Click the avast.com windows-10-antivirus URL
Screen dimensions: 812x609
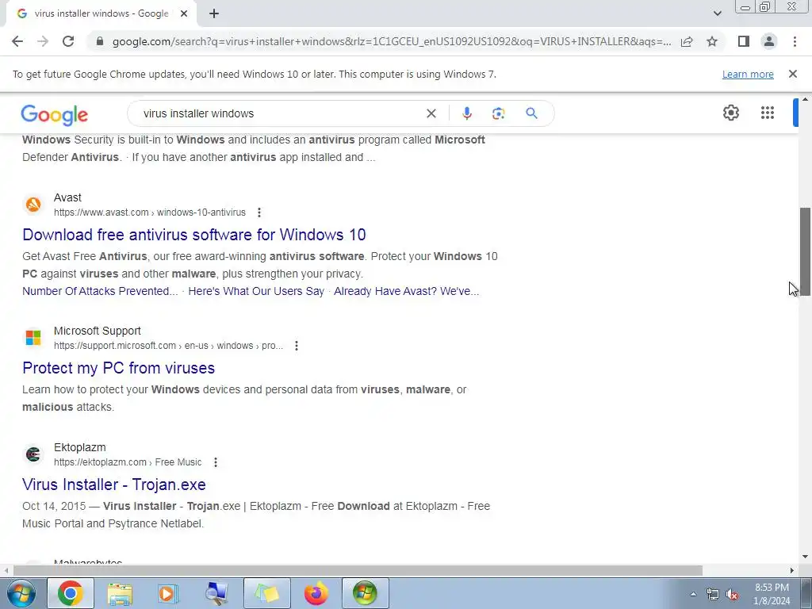(150, 213)
